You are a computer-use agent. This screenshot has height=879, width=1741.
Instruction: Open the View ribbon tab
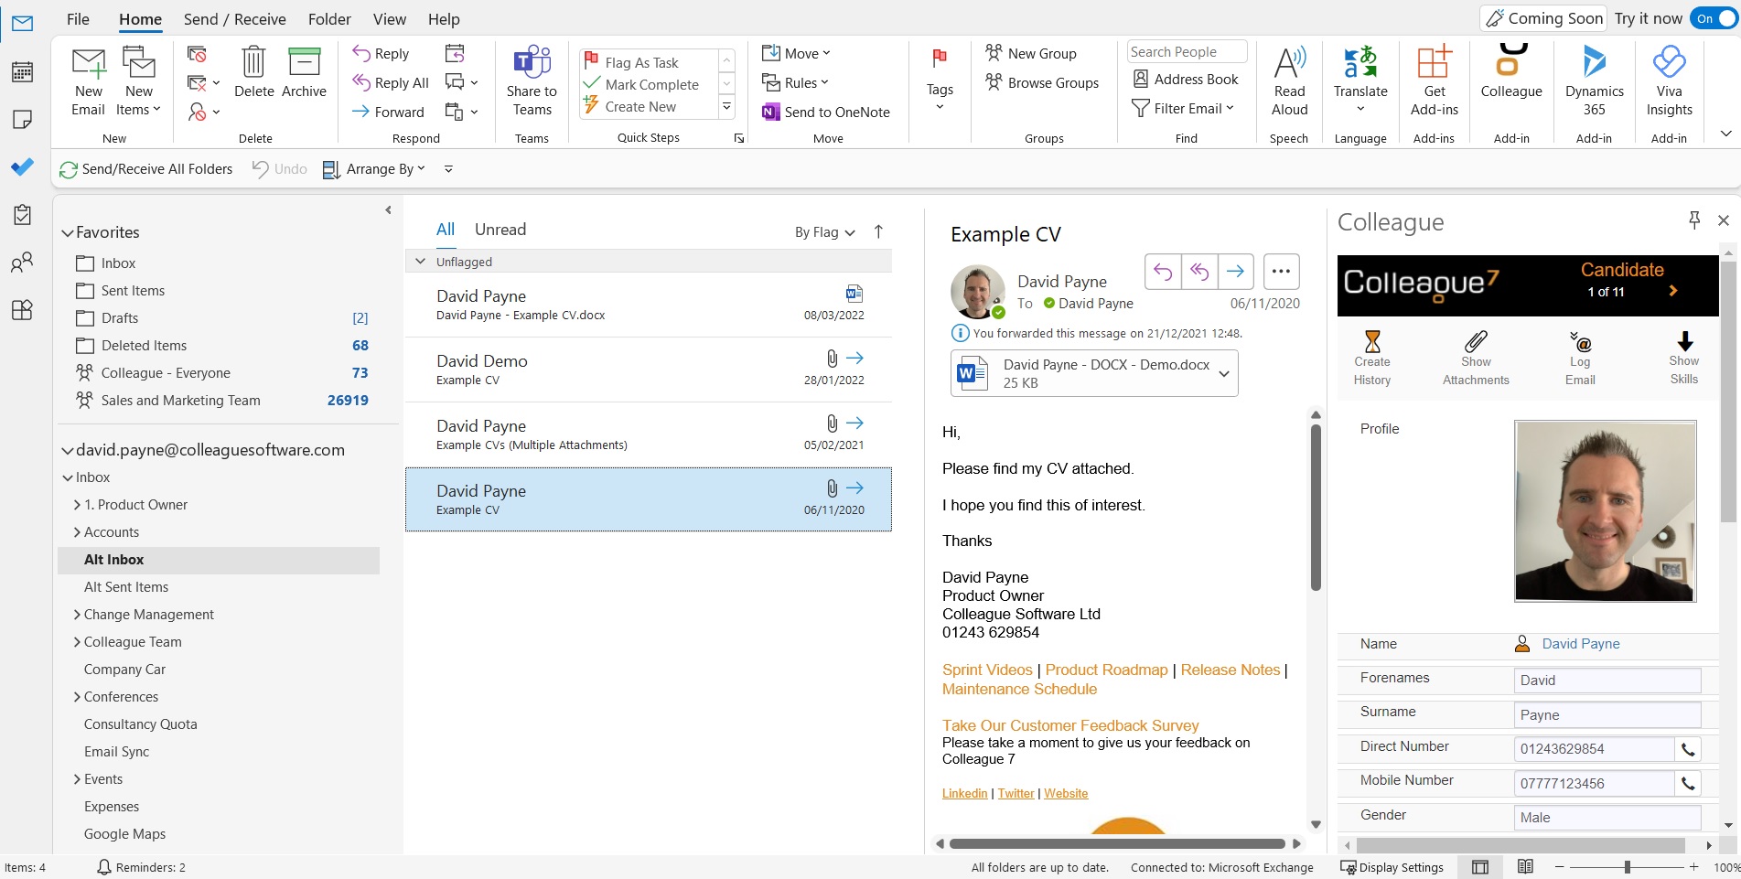tap(390, 19)
